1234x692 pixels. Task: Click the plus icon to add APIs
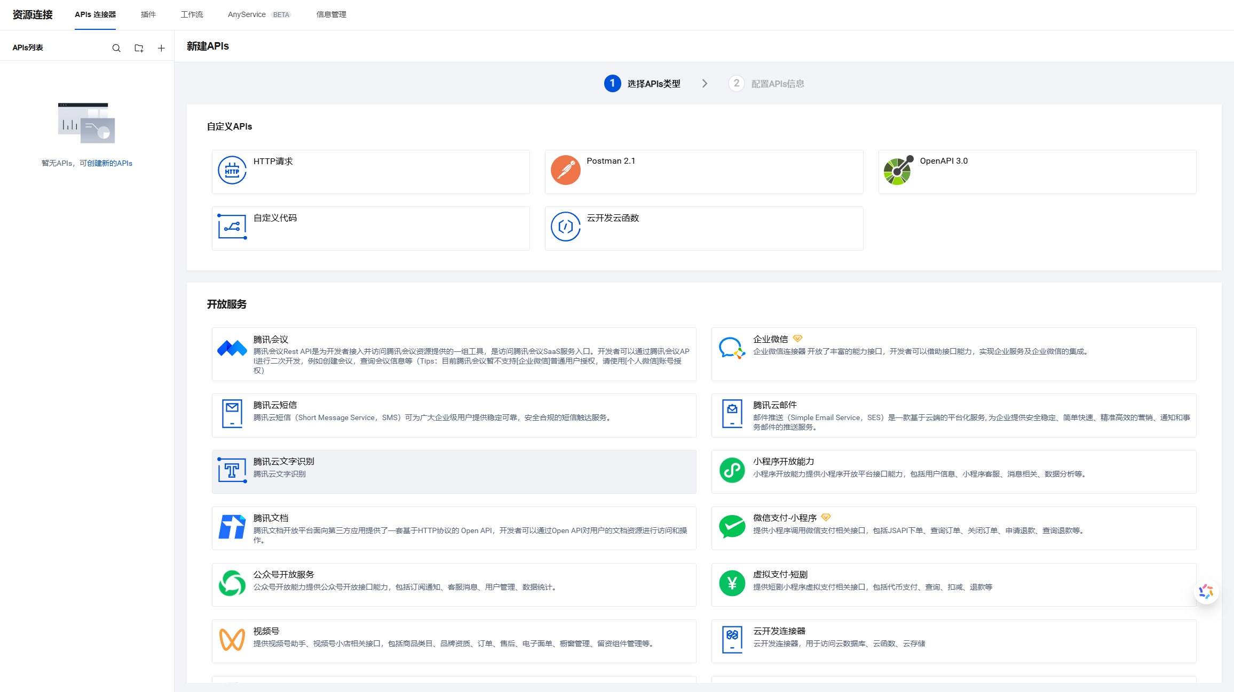click(x=161, y=48)
